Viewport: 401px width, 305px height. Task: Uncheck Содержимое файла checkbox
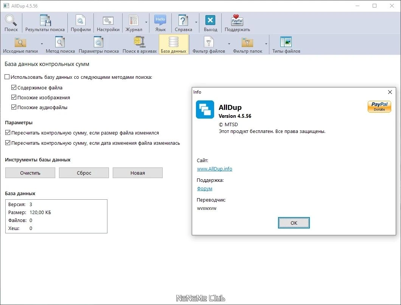(14, 88)
